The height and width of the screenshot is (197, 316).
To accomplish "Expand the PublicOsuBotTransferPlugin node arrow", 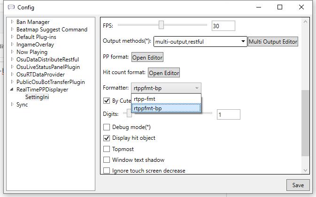I will pyautogui.click(x=12, y=82).
